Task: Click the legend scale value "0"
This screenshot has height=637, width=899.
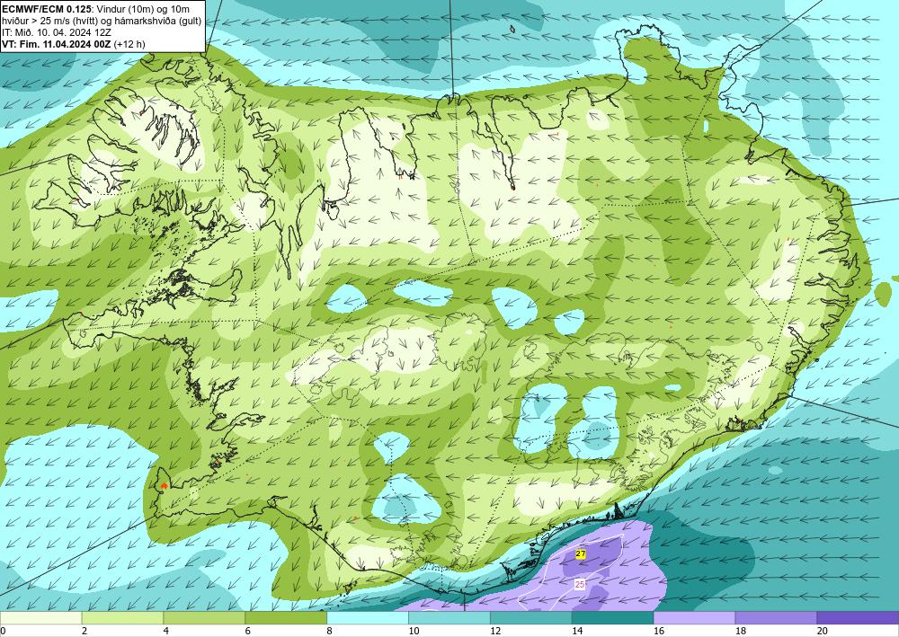Action: click(3, 632)
